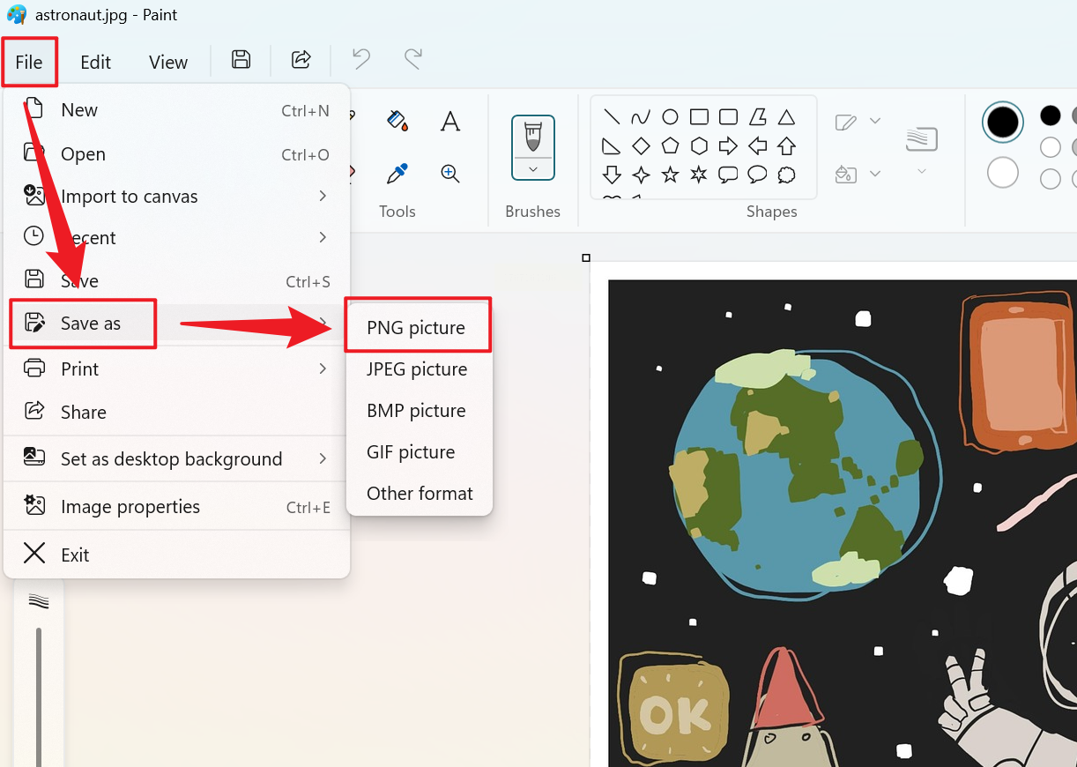Image resolution: width=1077 pixels, height=767 pixels.
Task: Click the Share icon next to Save
Action: [301, 60]
